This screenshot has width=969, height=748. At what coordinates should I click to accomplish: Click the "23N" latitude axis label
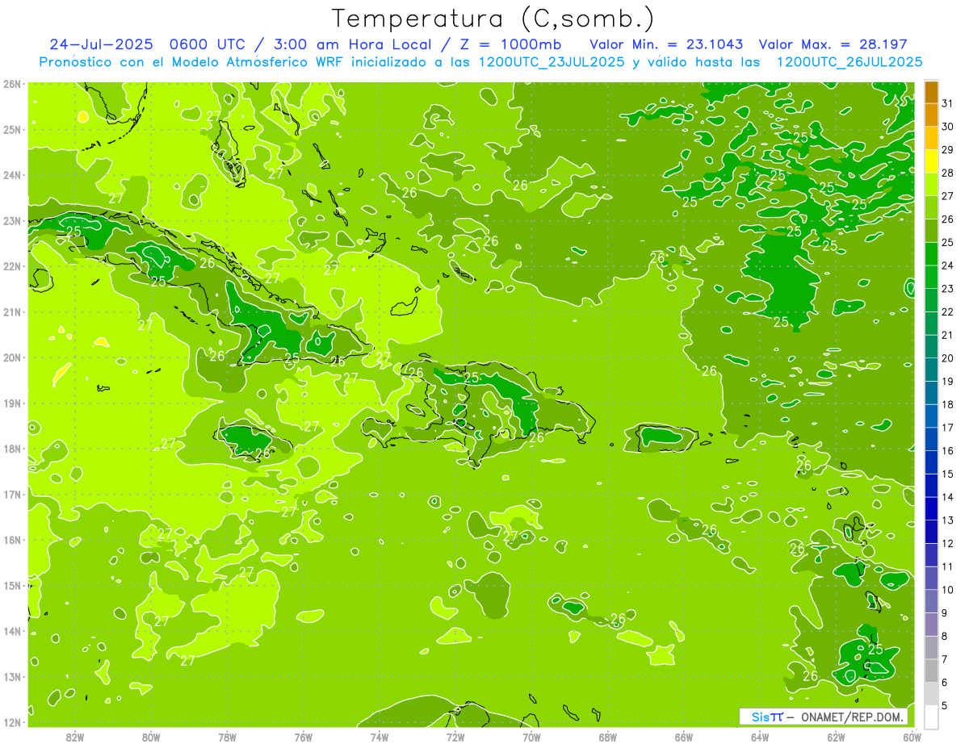[12, 221]
